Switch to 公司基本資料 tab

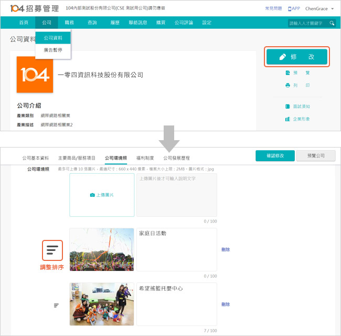(36, 158)
